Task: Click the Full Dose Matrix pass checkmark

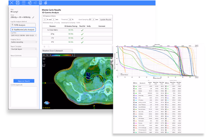Action: [x=82, y=30]
